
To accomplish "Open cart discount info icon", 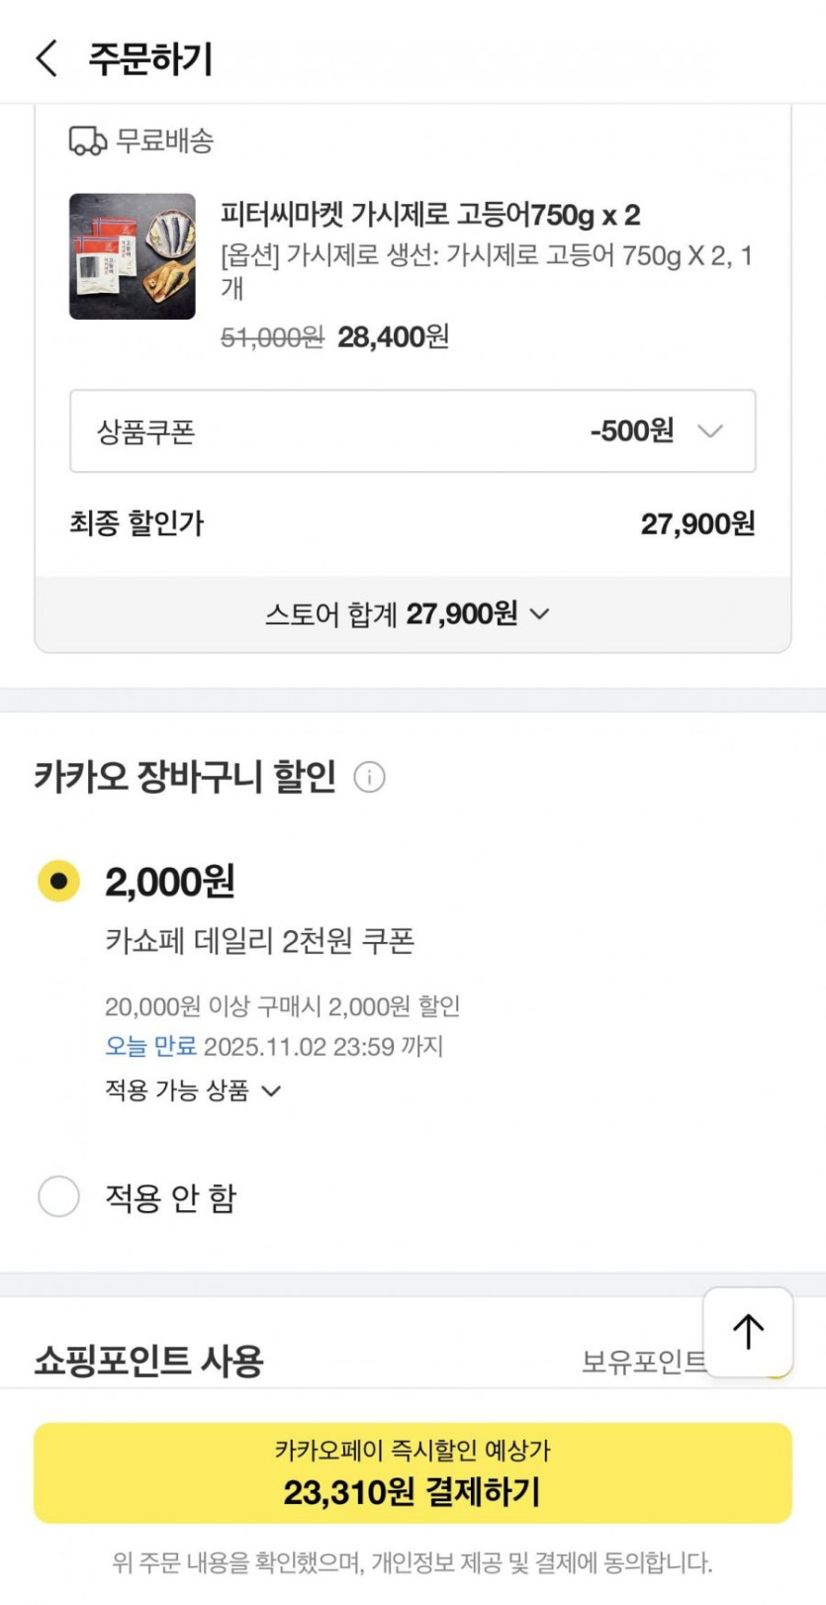I will pyautogui.click(x=369, y=777).
